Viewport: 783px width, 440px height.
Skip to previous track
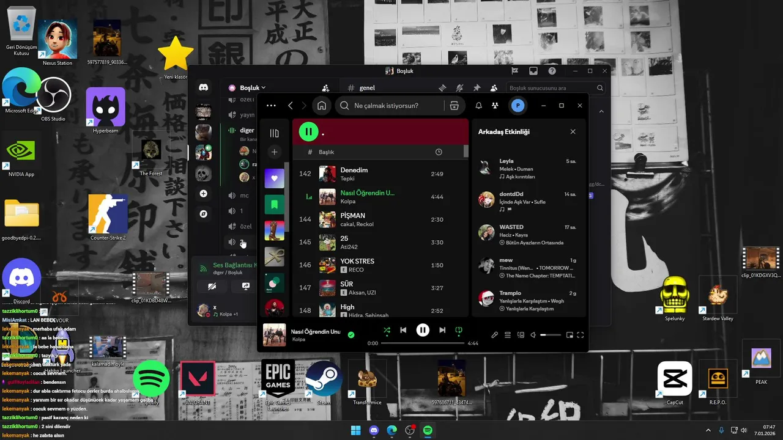pyautogui.click(x=403, y=330)
